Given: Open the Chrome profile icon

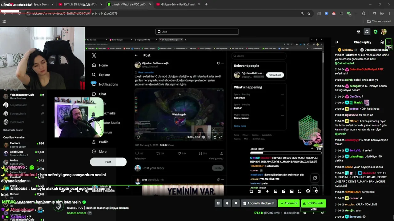Looking at the screenshot, I should click(382, 14).
